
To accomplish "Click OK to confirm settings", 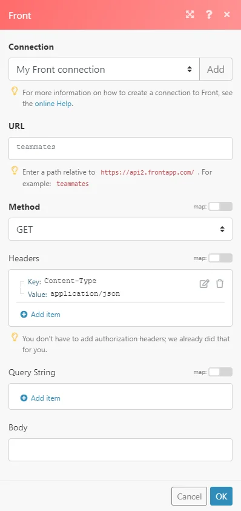I will tap(221, 496).
